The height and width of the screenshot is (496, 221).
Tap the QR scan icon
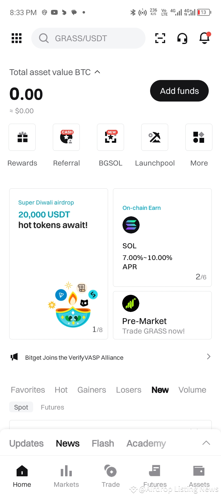[x=160, y=38]
